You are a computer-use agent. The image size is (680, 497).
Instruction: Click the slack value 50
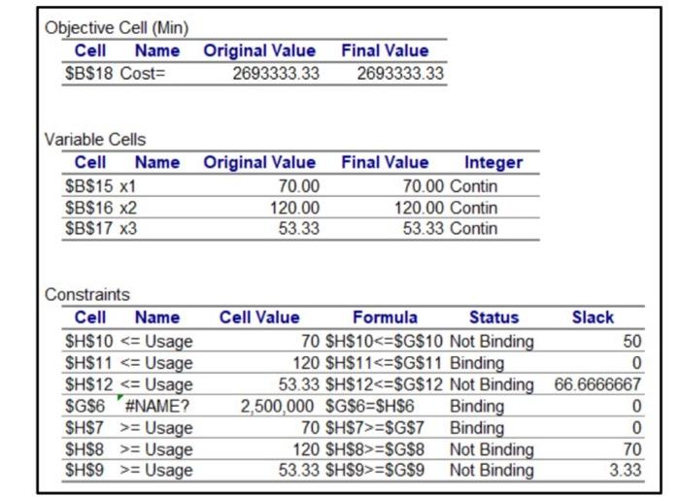pos(632,341)
